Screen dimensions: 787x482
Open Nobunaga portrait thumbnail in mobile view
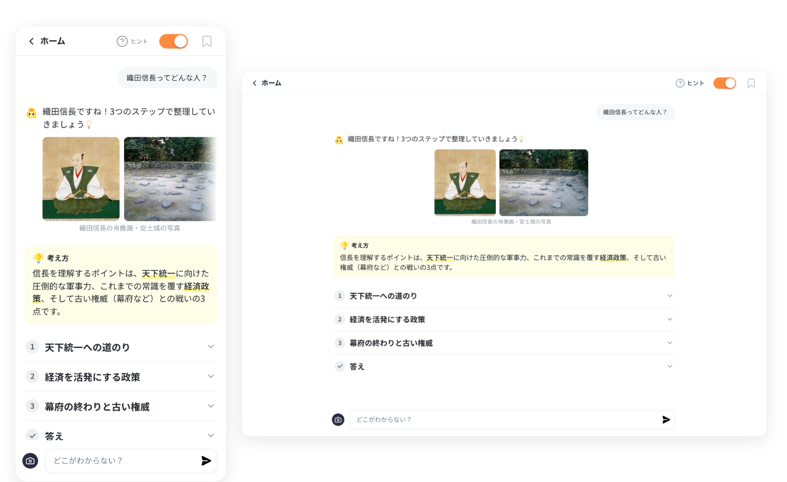[81, 179]
